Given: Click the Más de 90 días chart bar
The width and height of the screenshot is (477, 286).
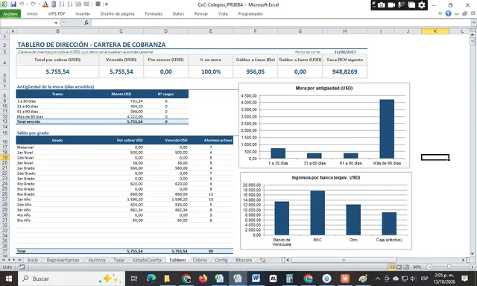Looking at the screenshot, I should point(387,129).
